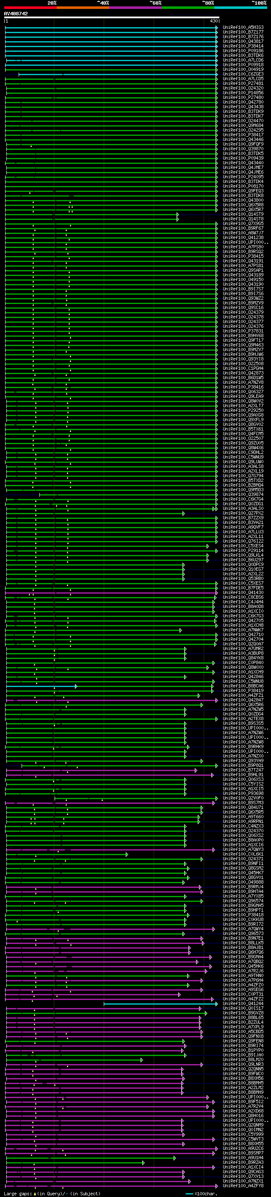The width and height of the screenshot is (271, 1197).
Task: Open last hit UniRef100_A4ZFY8
Action: coord(243,1186)
